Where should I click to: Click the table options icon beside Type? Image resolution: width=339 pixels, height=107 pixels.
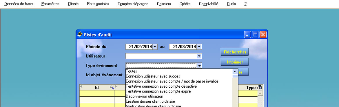click(260, 87)
